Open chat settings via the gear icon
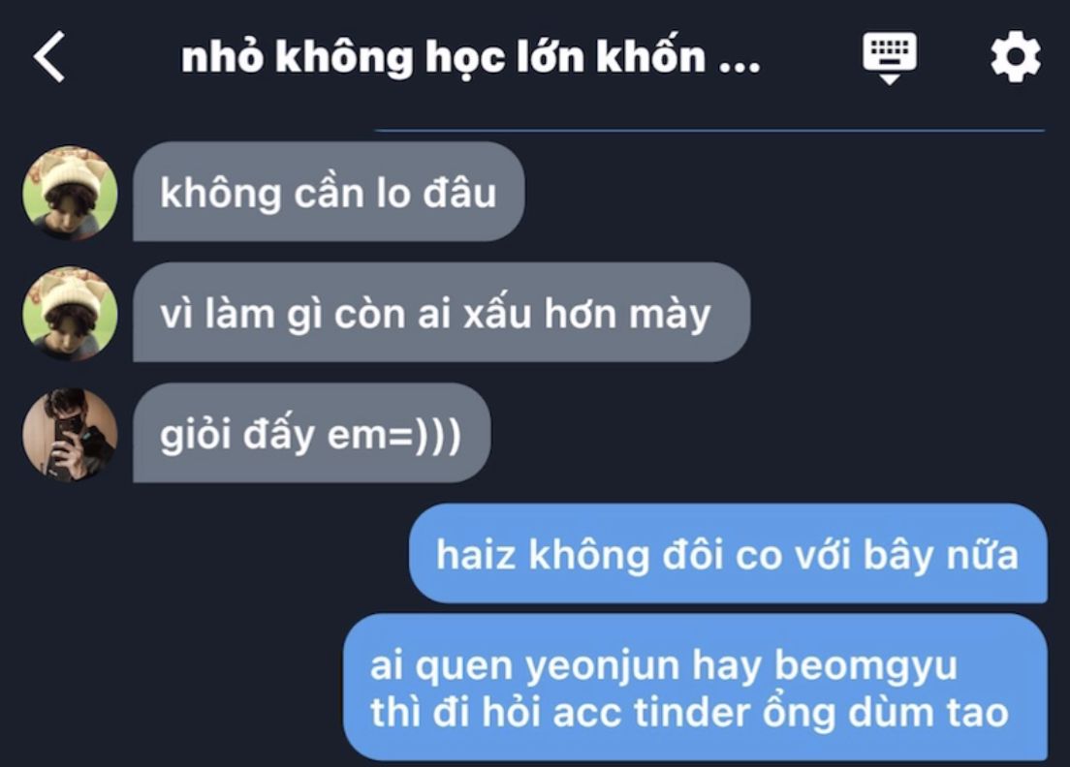The height and width of the screenshot is (767, 1070). tap(1016, 56)
